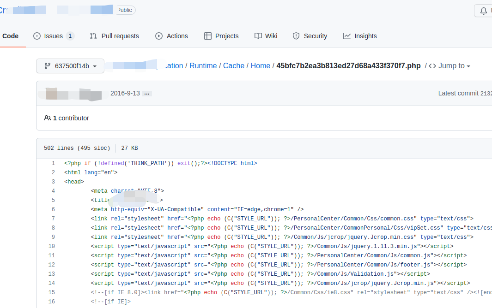This screenshot has width=492, height=308.
Task: Open the Latest commit hash link
Action: click(x=486, y=94)
